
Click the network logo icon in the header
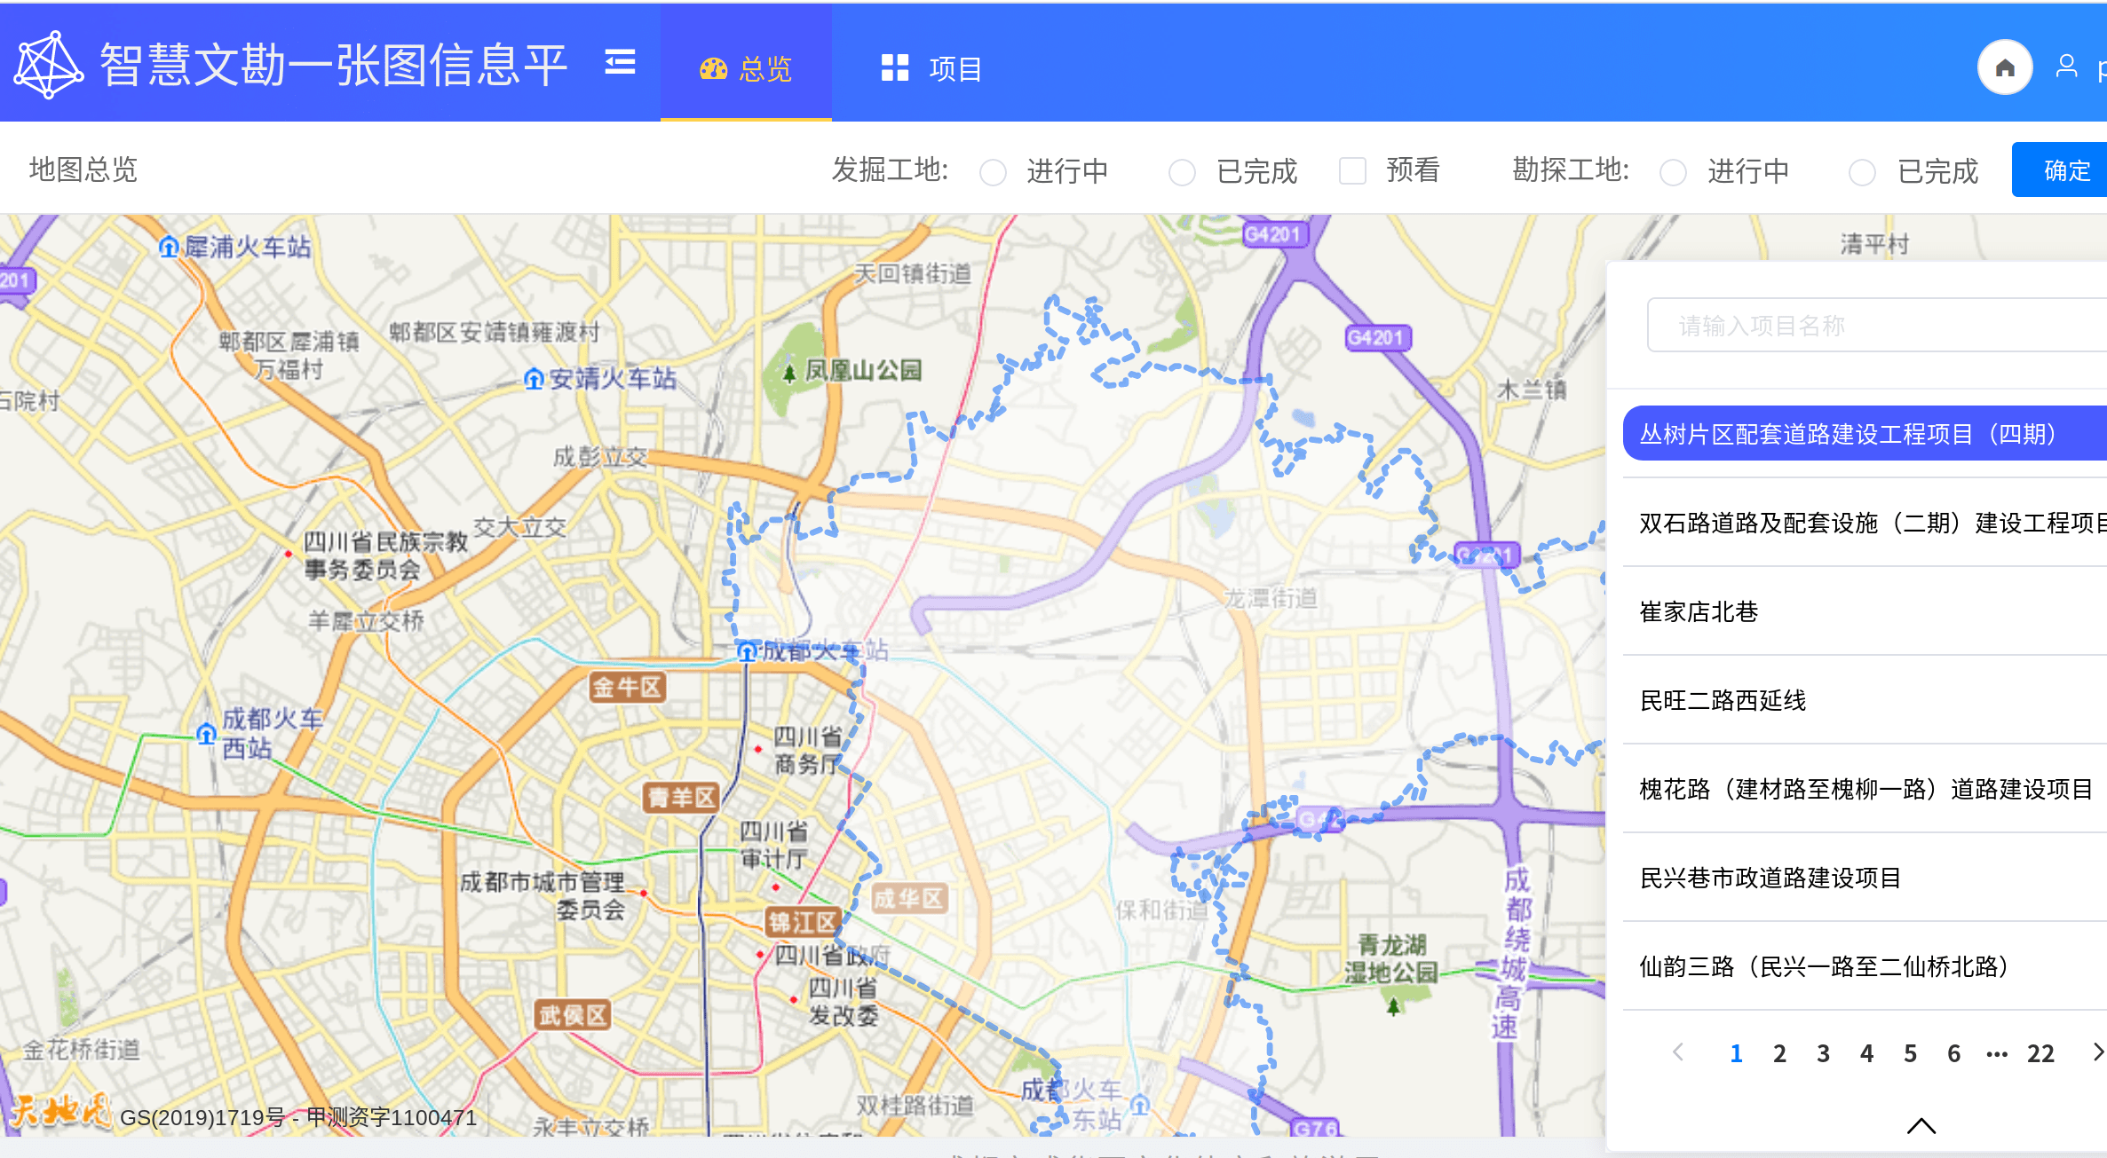point(49,63)
